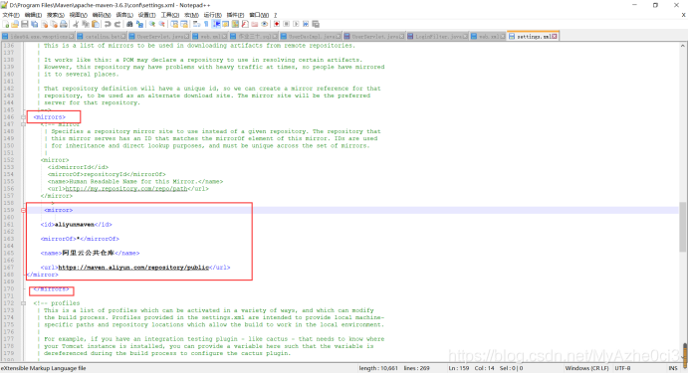Toggle the indent guide toolbar button
The height and width of the screenshot is (374, 689).
coord(216,24)
